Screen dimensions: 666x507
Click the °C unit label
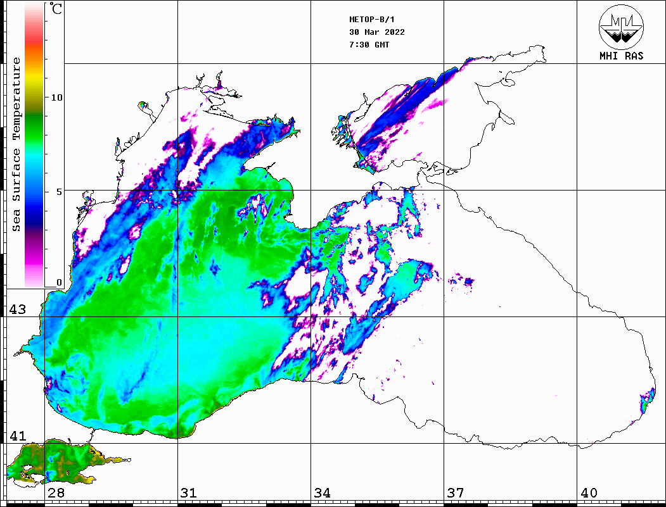pos(56,8)
